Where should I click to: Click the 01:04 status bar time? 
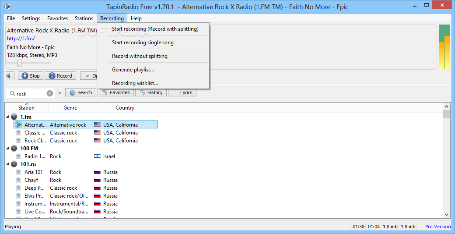[x=374, y=227]
